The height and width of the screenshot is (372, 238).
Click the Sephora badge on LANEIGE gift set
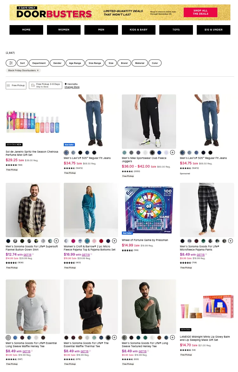pyautogui.click(x=186, y=330)
